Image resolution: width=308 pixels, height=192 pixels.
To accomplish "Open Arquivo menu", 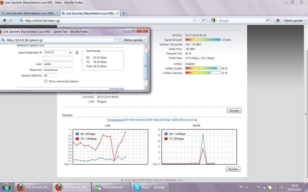I will click(x=6, y=8).
